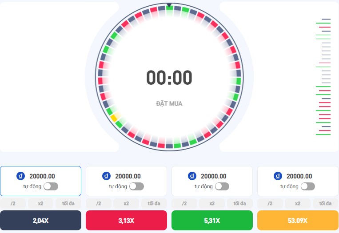This screenshot has height=233, width=339.
Task: Click the currency icon in the first bet panel
Action: (x=20, y=176)
